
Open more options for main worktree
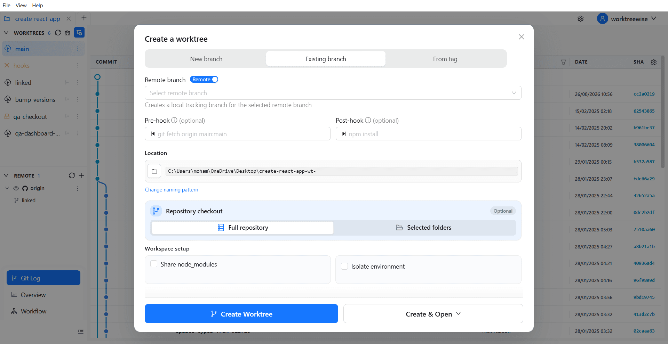click(x=78, y=49)
